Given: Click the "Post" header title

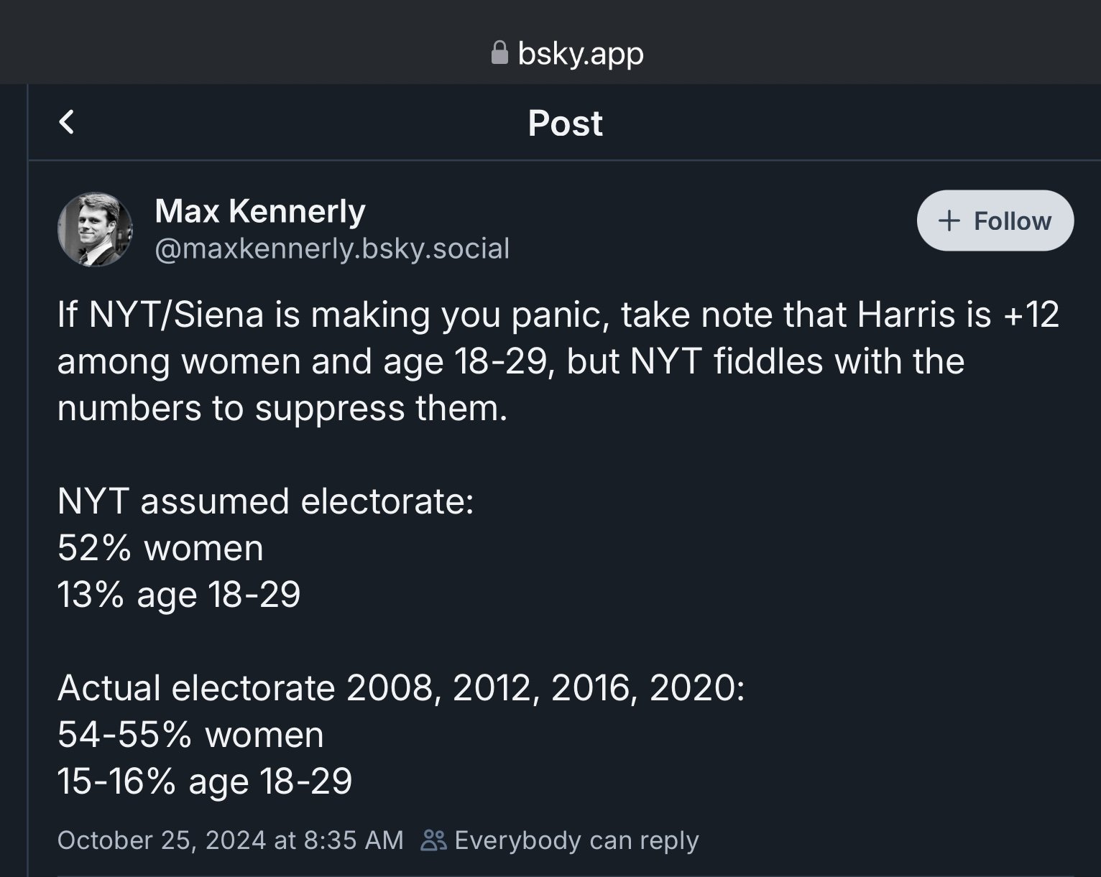Looking at the screenshot, I should [565, 123].
